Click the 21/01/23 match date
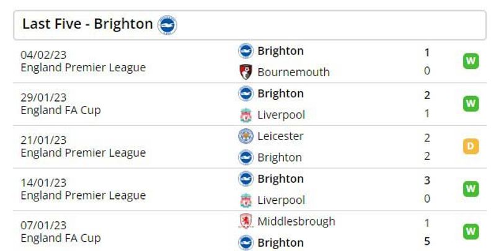The height and width of the screenshot is (251, 496). coord(43,140)
